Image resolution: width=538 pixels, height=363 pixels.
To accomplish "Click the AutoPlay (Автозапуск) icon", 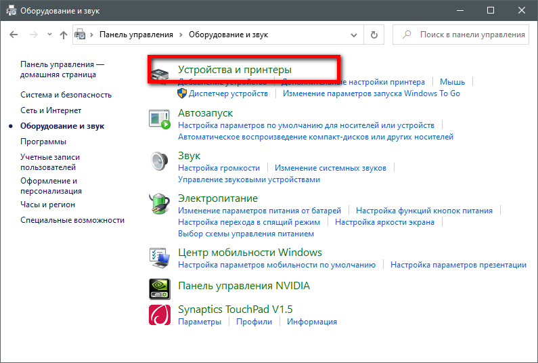I will [160, 119].
